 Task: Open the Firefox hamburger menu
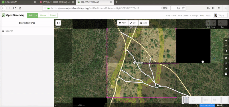coord(226,8)
